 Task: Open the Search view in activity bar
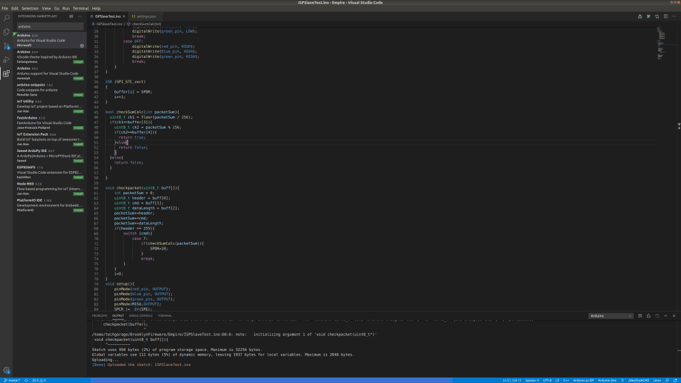[x=6, y=18]
